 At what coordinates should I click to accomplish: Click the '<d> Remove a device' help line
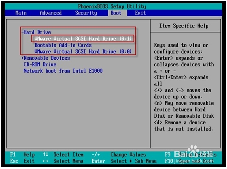[x=180, y=122]
